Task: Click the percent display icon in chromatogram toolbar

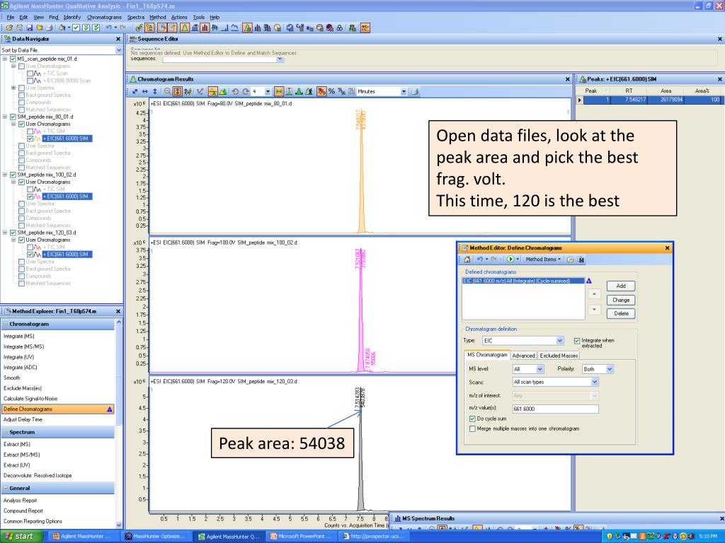Action: 331,91
